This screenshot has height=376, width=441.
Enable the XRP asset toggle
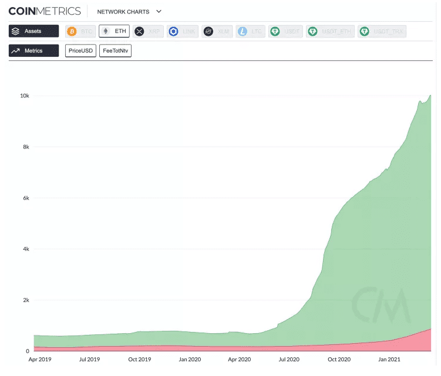(x=147, y=31)
